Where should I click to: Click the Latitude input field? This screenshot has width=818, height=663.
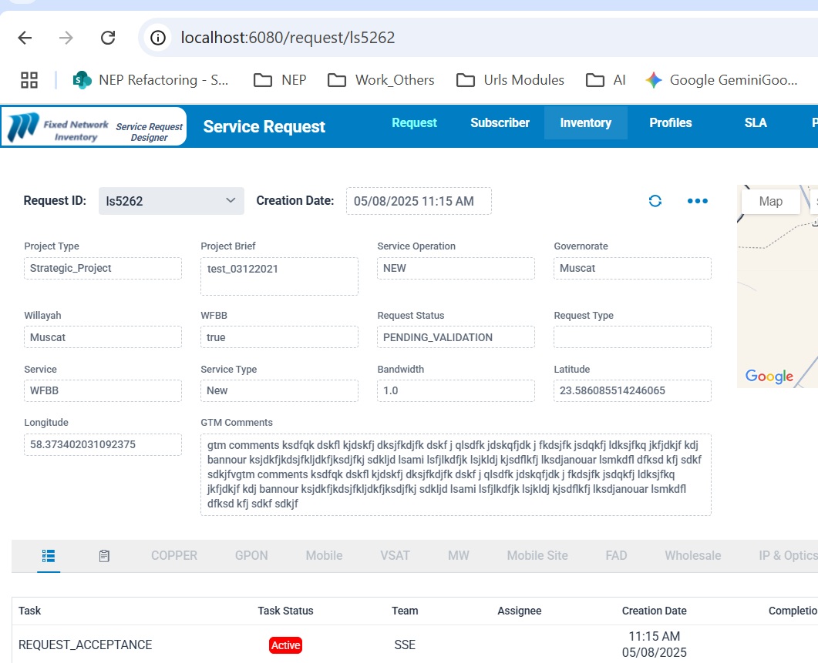point(631,390)
